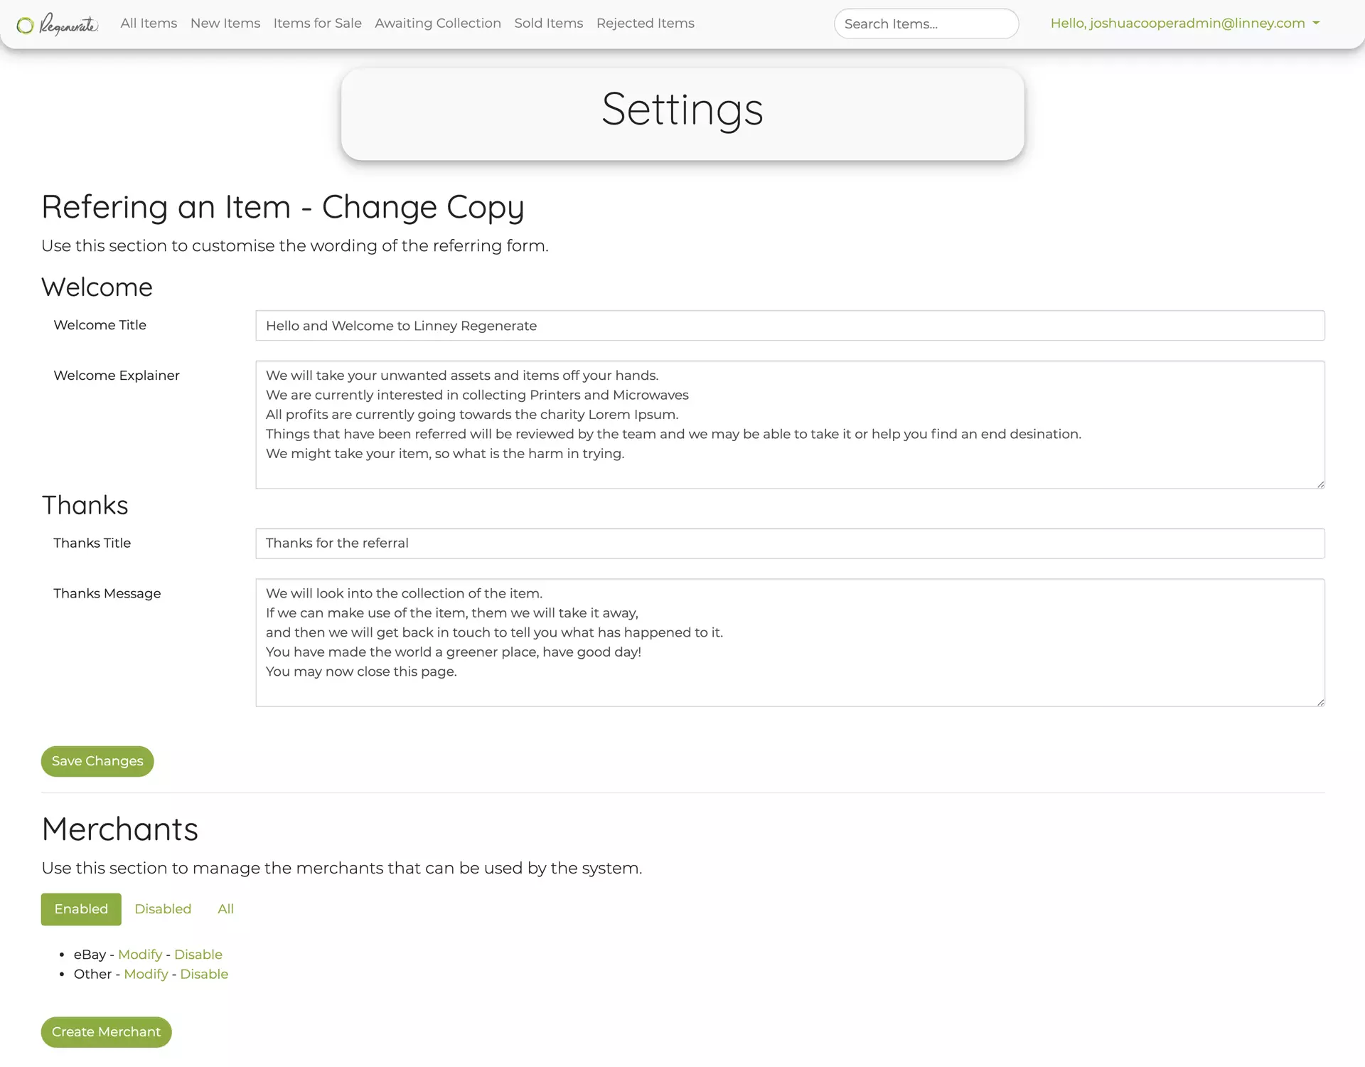
Task: Go to Items for Sale
Action: pyautogui.click(x=317, y=23)
